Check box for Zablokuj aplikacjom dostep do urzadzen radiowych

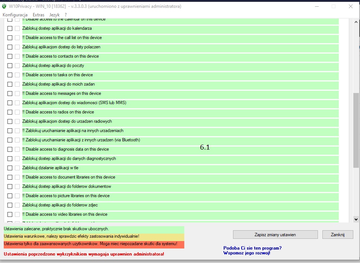click(10, 121)
